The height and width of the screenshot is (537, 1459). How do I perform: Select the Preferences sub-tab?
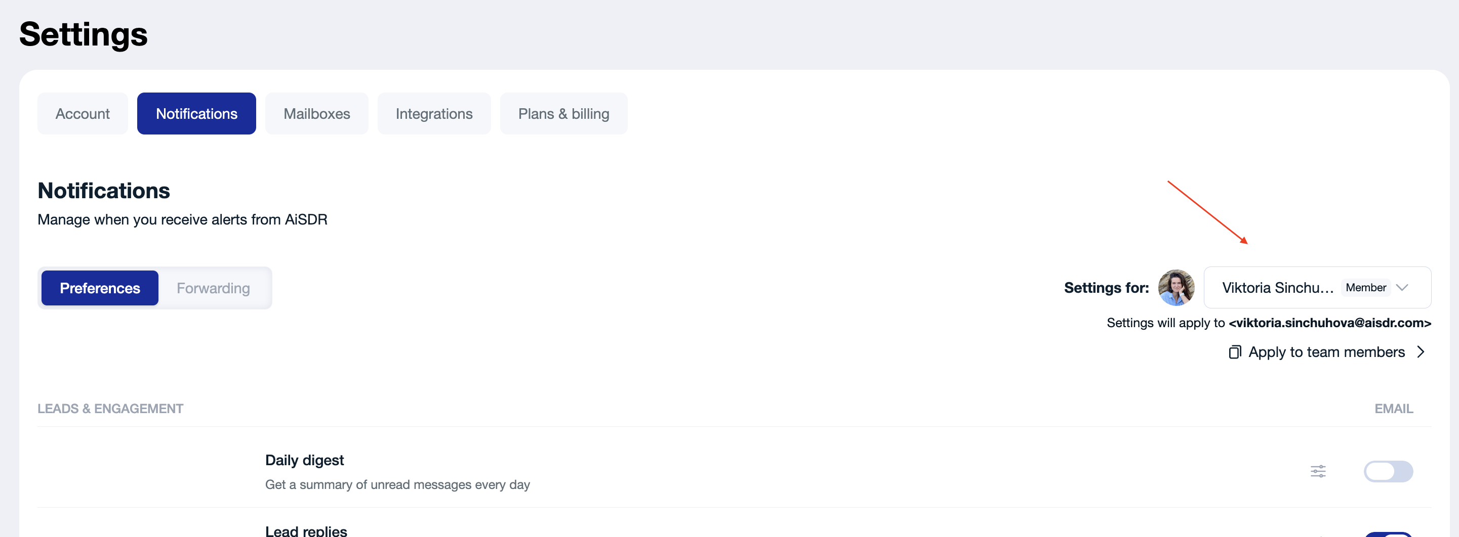click(x=100, y=288)
